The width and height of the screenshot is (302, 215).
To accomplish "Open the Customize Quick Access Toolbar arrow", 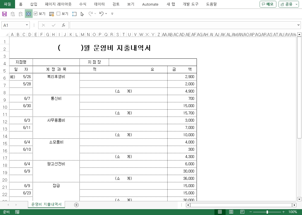I will point(112,14).
